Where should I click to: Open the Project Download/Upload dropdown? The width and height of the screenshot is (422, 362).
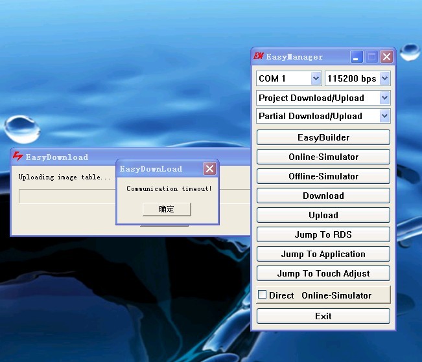[384, 98]
